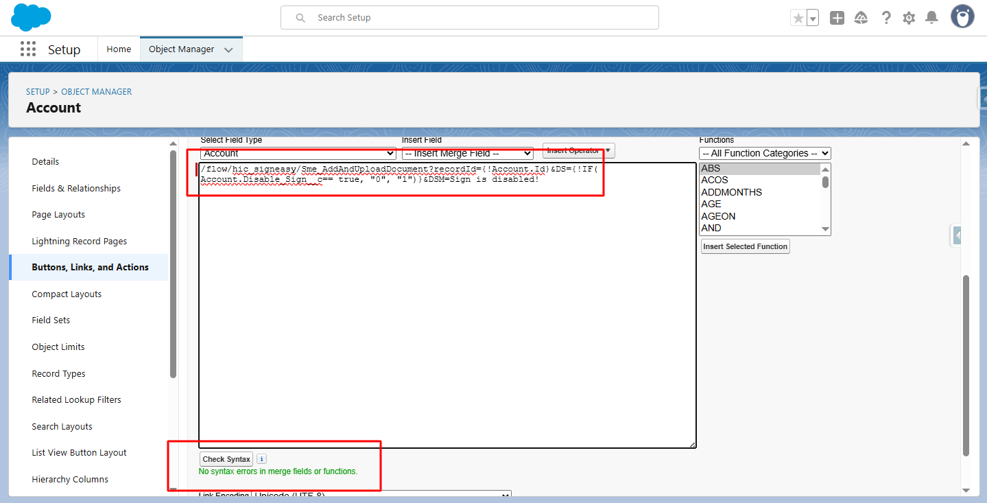The height and width of the screenshot is (503, 987).
Task: Switch to the Home tab
Action: click(119, 49)
